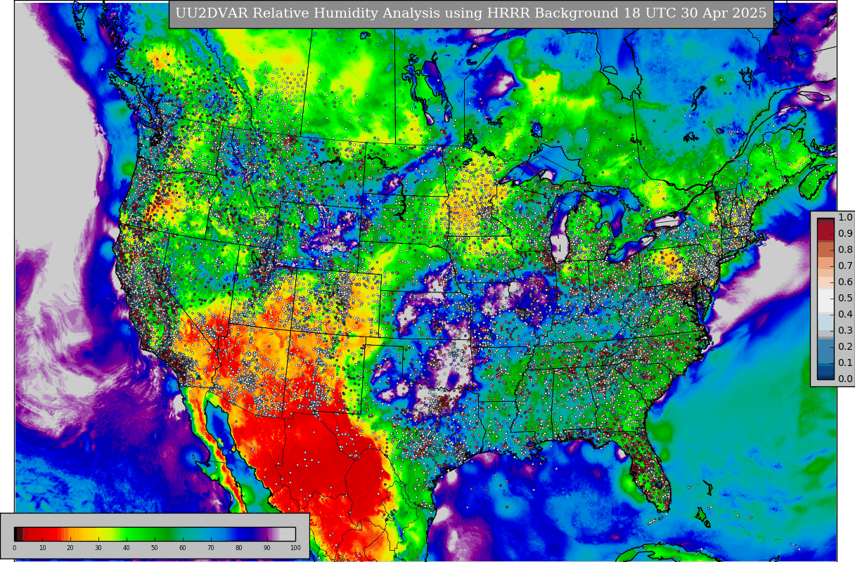Click the 80 label on humidity colorbar
The width and height of the screenshot is (855, 562).
point(239,548)
